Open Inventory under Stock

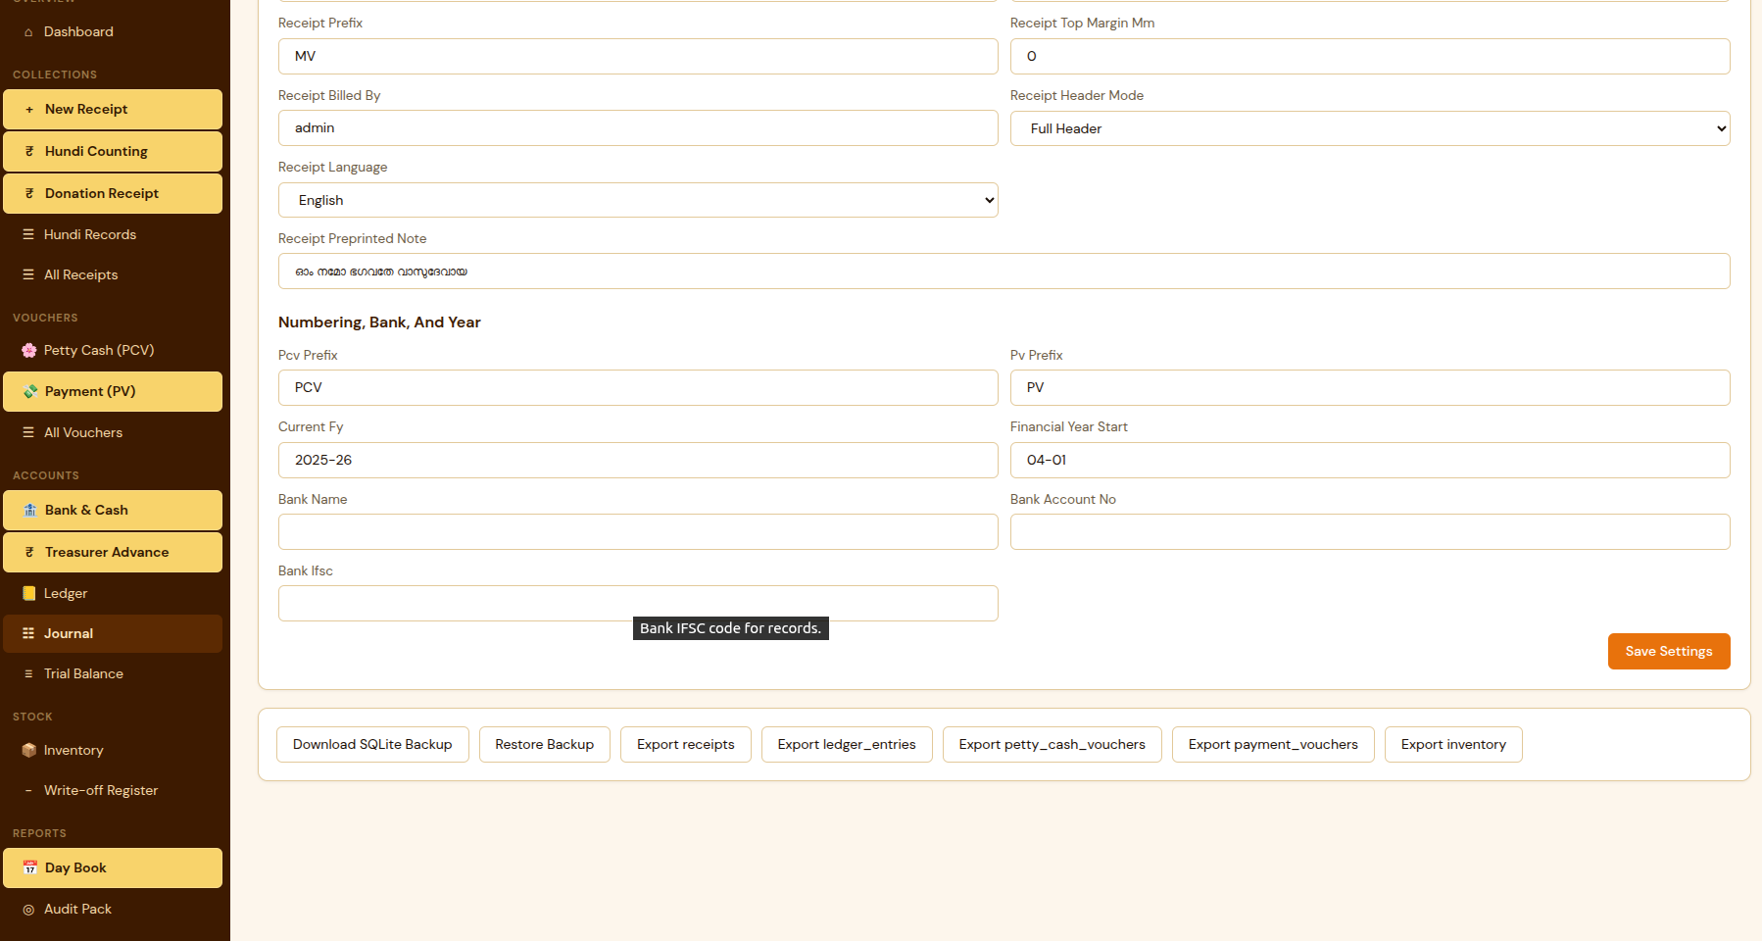point(113,751)
